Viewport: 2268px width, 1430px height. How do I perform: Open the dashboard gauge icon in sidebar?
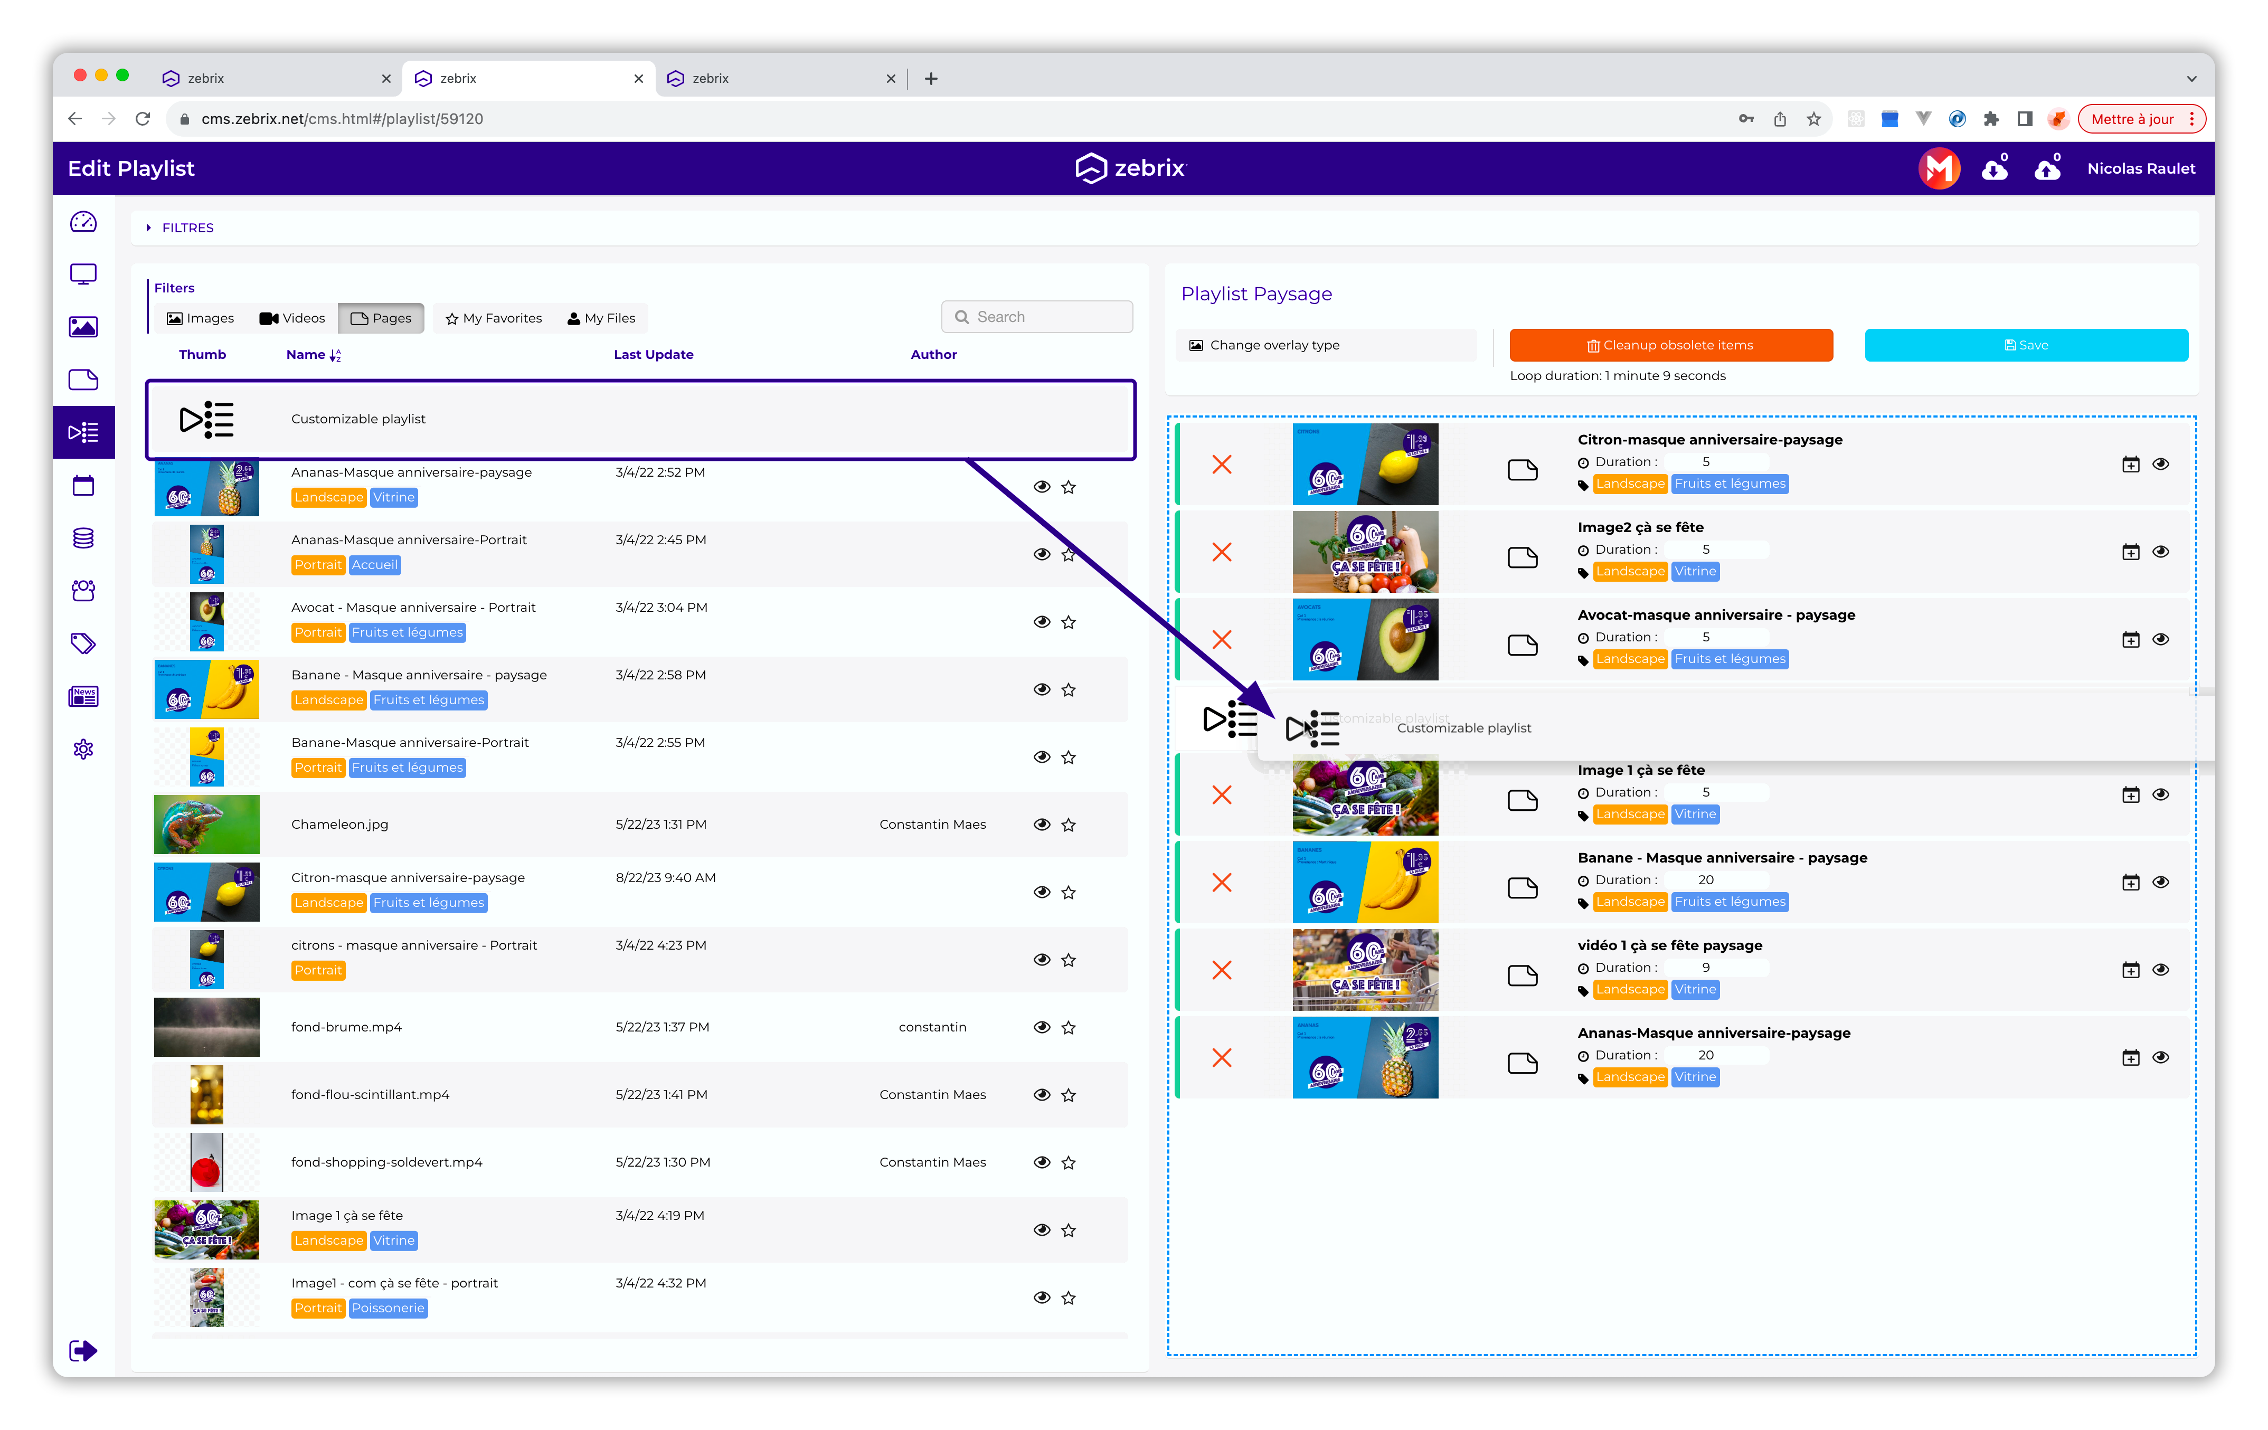click(83, 221)
